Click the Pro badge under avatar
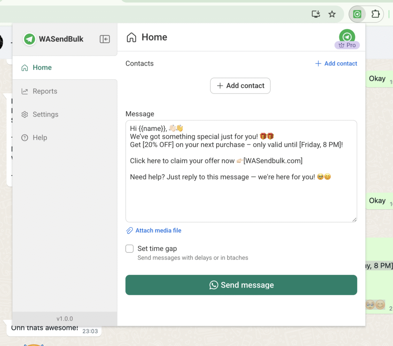The width and height of the screenshot is (393, 346). [x=347, y=45]
